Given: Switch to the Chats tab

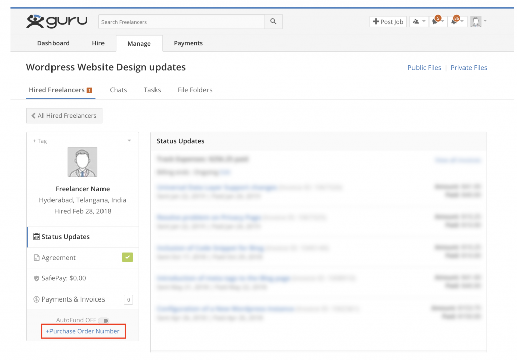Looking at the screenshot, I should click(x=118, y=90).
